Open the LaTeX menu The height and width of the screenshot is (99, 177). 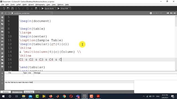point(19,5)
